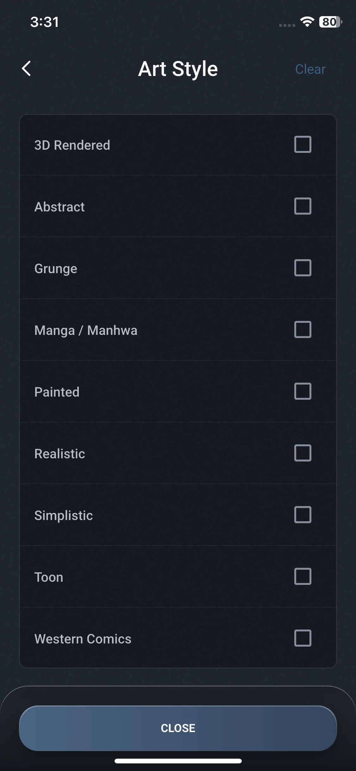Tick the Toon checkbox

[303, 576]
